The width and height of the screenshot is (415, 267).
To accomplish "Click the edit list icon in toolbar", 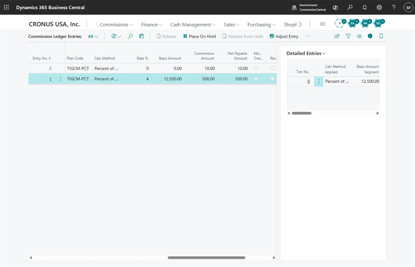I will [x=142, y=36].
